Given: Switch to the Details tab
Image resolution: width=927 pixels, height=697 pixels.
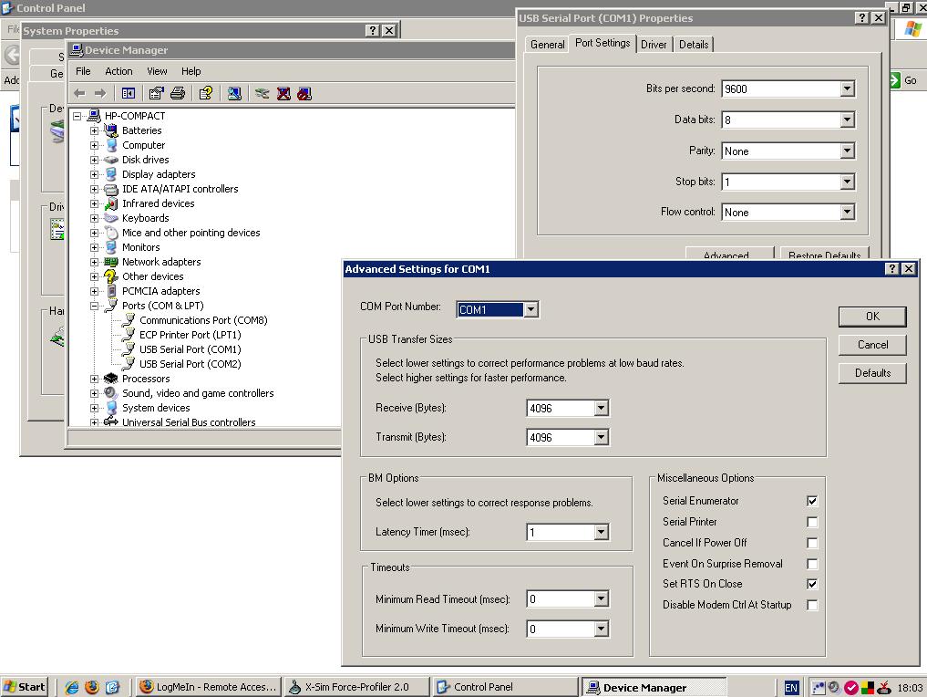Looking at the screenshot, I should [694, 45].
